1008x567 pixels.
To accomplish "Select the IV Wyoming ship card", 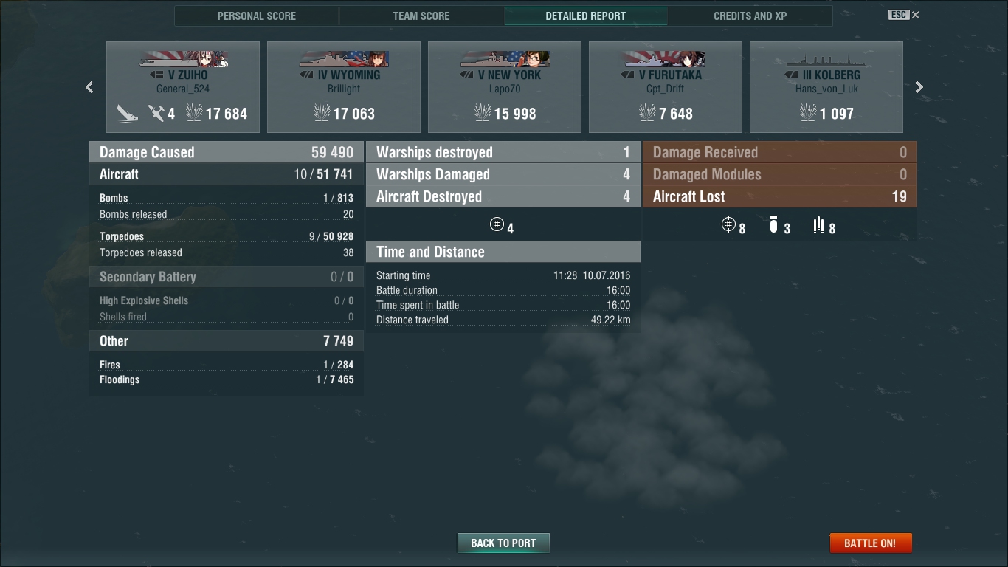I will click(344, 87).
